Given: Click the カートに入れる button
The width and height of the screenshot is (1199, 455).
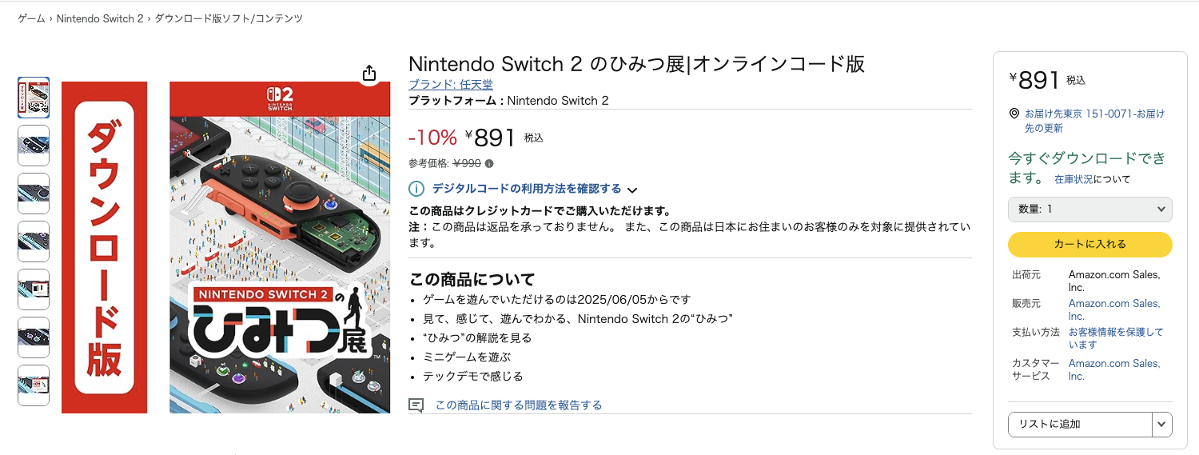Looking at the screenshot, I should (1089, 245).
